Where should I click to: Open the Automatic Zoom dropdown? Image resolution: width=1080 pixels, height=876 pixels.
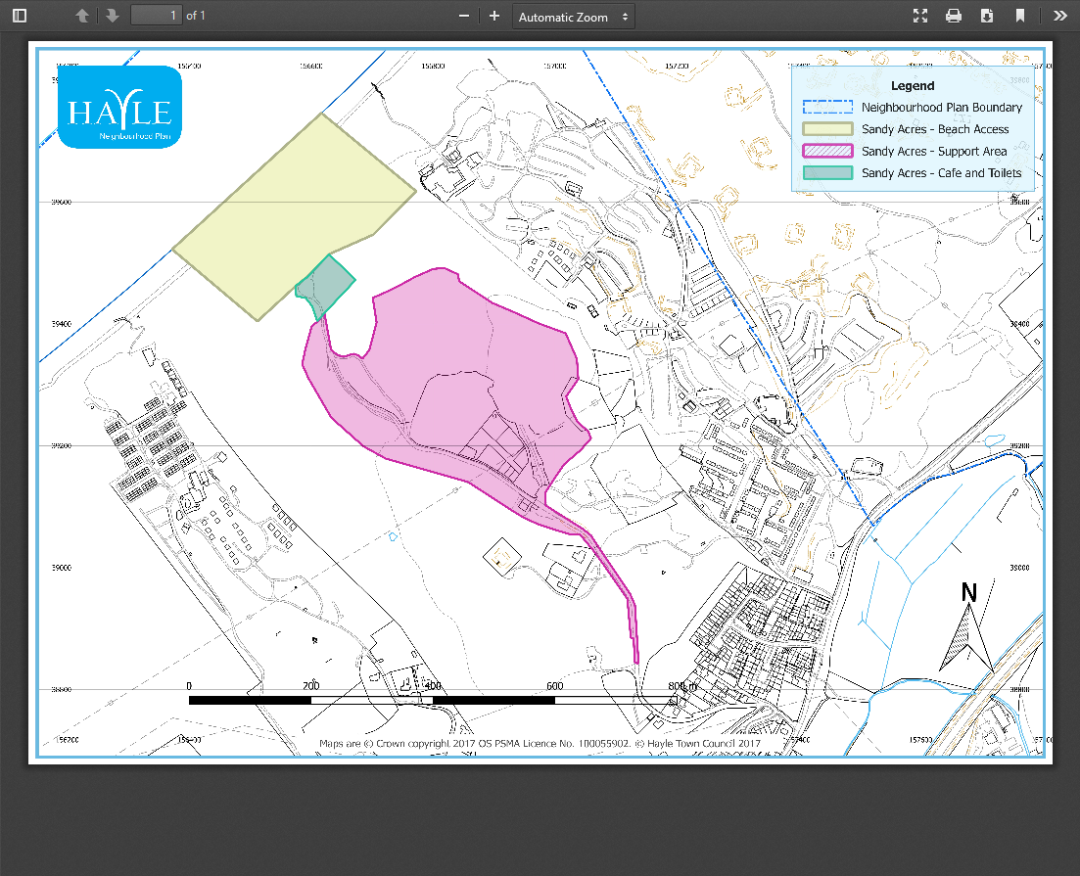click(574, 17)
